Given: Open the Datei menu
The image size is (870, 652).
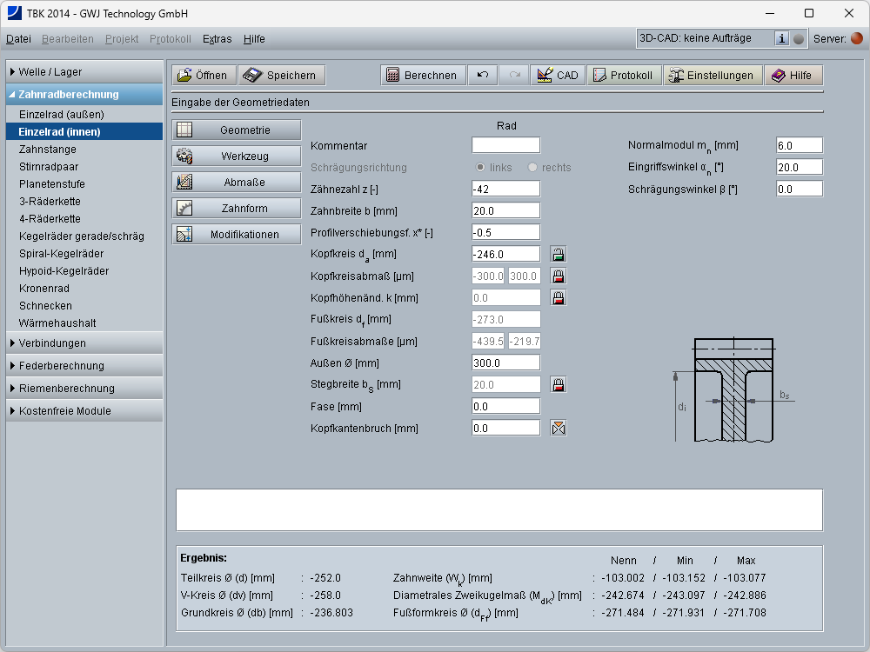Looking at the screenshot, I should pos(18,39).
